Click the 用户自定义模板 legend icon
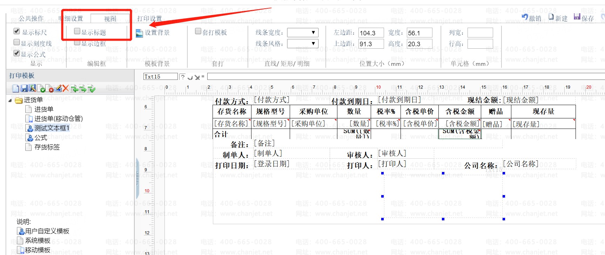 [x=21, y=231]
